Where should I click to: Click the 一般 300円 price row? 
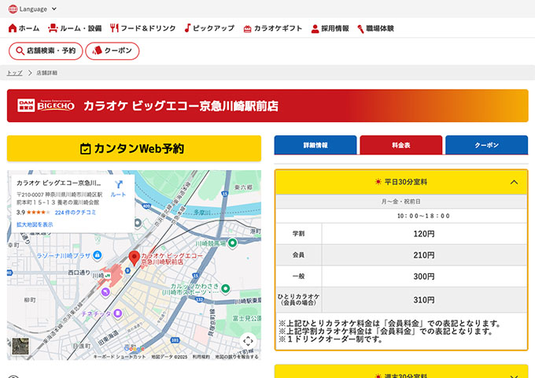pos(401,276)
